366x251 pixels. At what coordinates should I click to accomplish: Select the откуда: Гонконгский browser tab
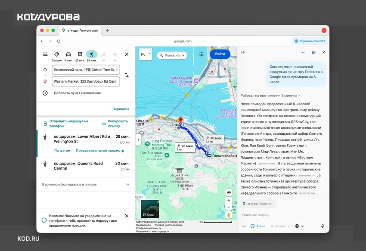point(80,31)
